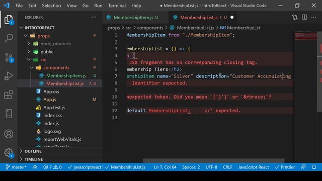Open the Explorer view in activity bar

tap(9, 20)
